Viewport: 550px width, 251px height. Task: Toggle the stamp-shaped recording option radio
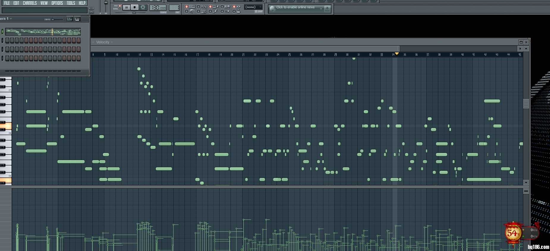point(234,11)
